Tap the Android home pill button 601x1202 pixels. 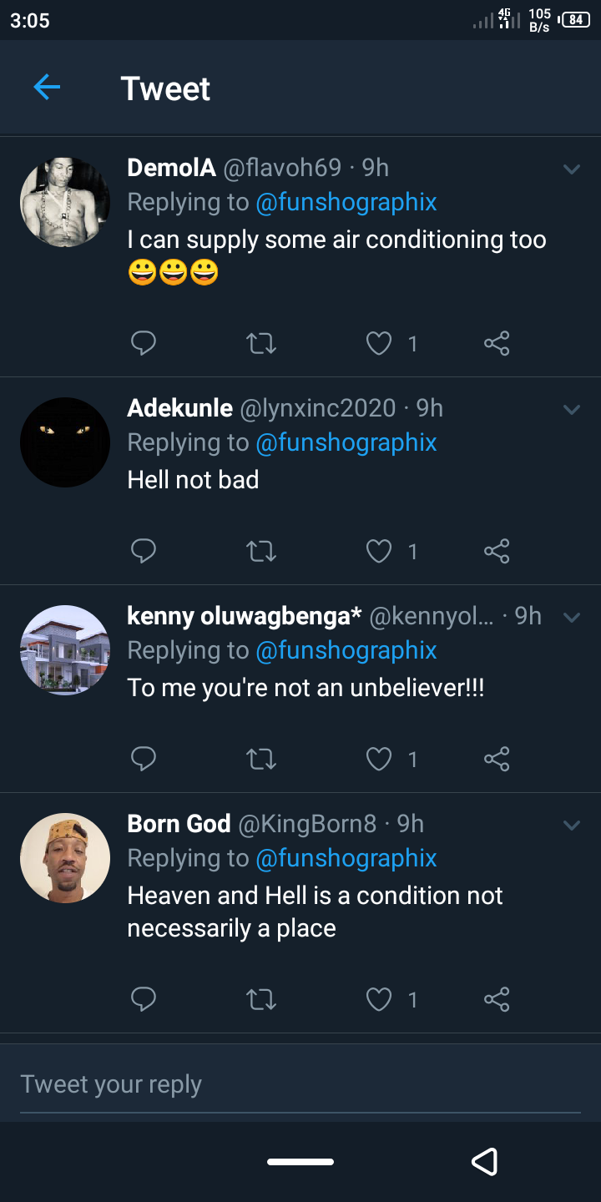(x=300, y=1161)
